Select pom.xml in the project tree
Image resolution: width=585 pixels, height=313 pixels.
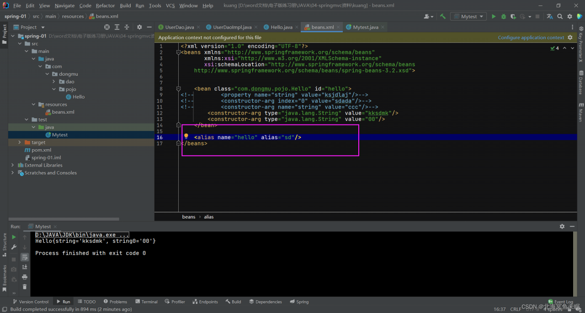pos(41,150)
